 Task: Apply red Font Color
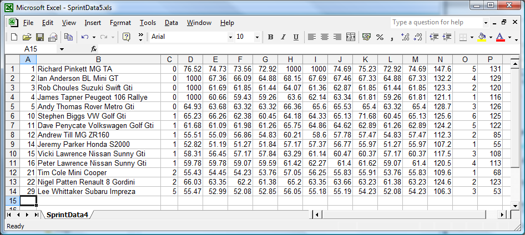[x=501, y=37]
